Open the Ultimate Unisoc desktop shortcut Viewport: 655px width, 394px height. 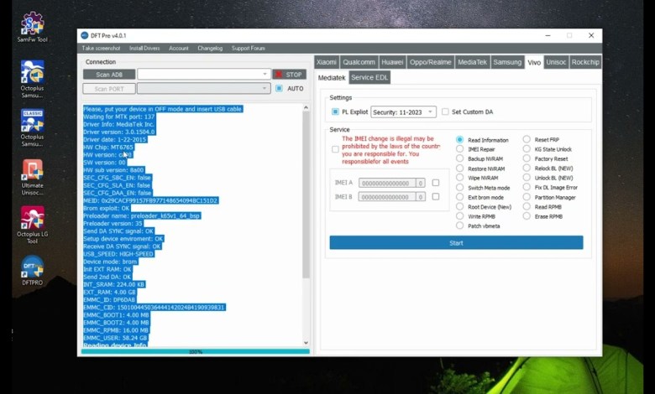click(x=32, y=177)
